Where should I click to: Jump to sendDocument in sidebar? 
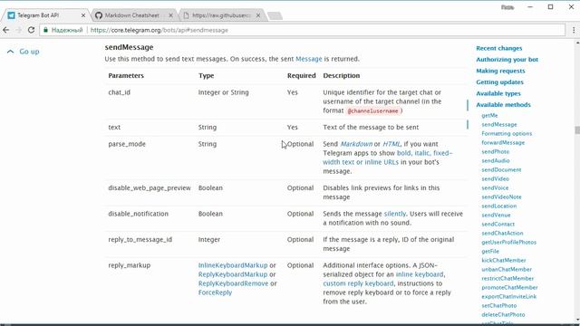(x=501, y=169)
